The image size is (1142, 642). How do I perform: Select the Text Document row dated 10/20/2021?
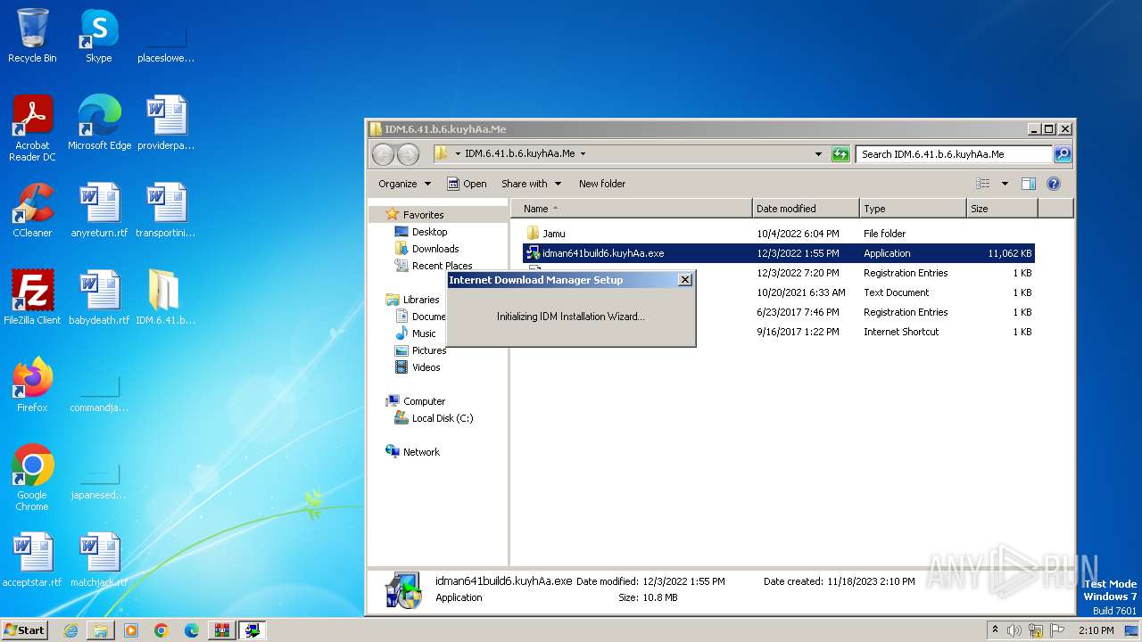coord(778,292)
